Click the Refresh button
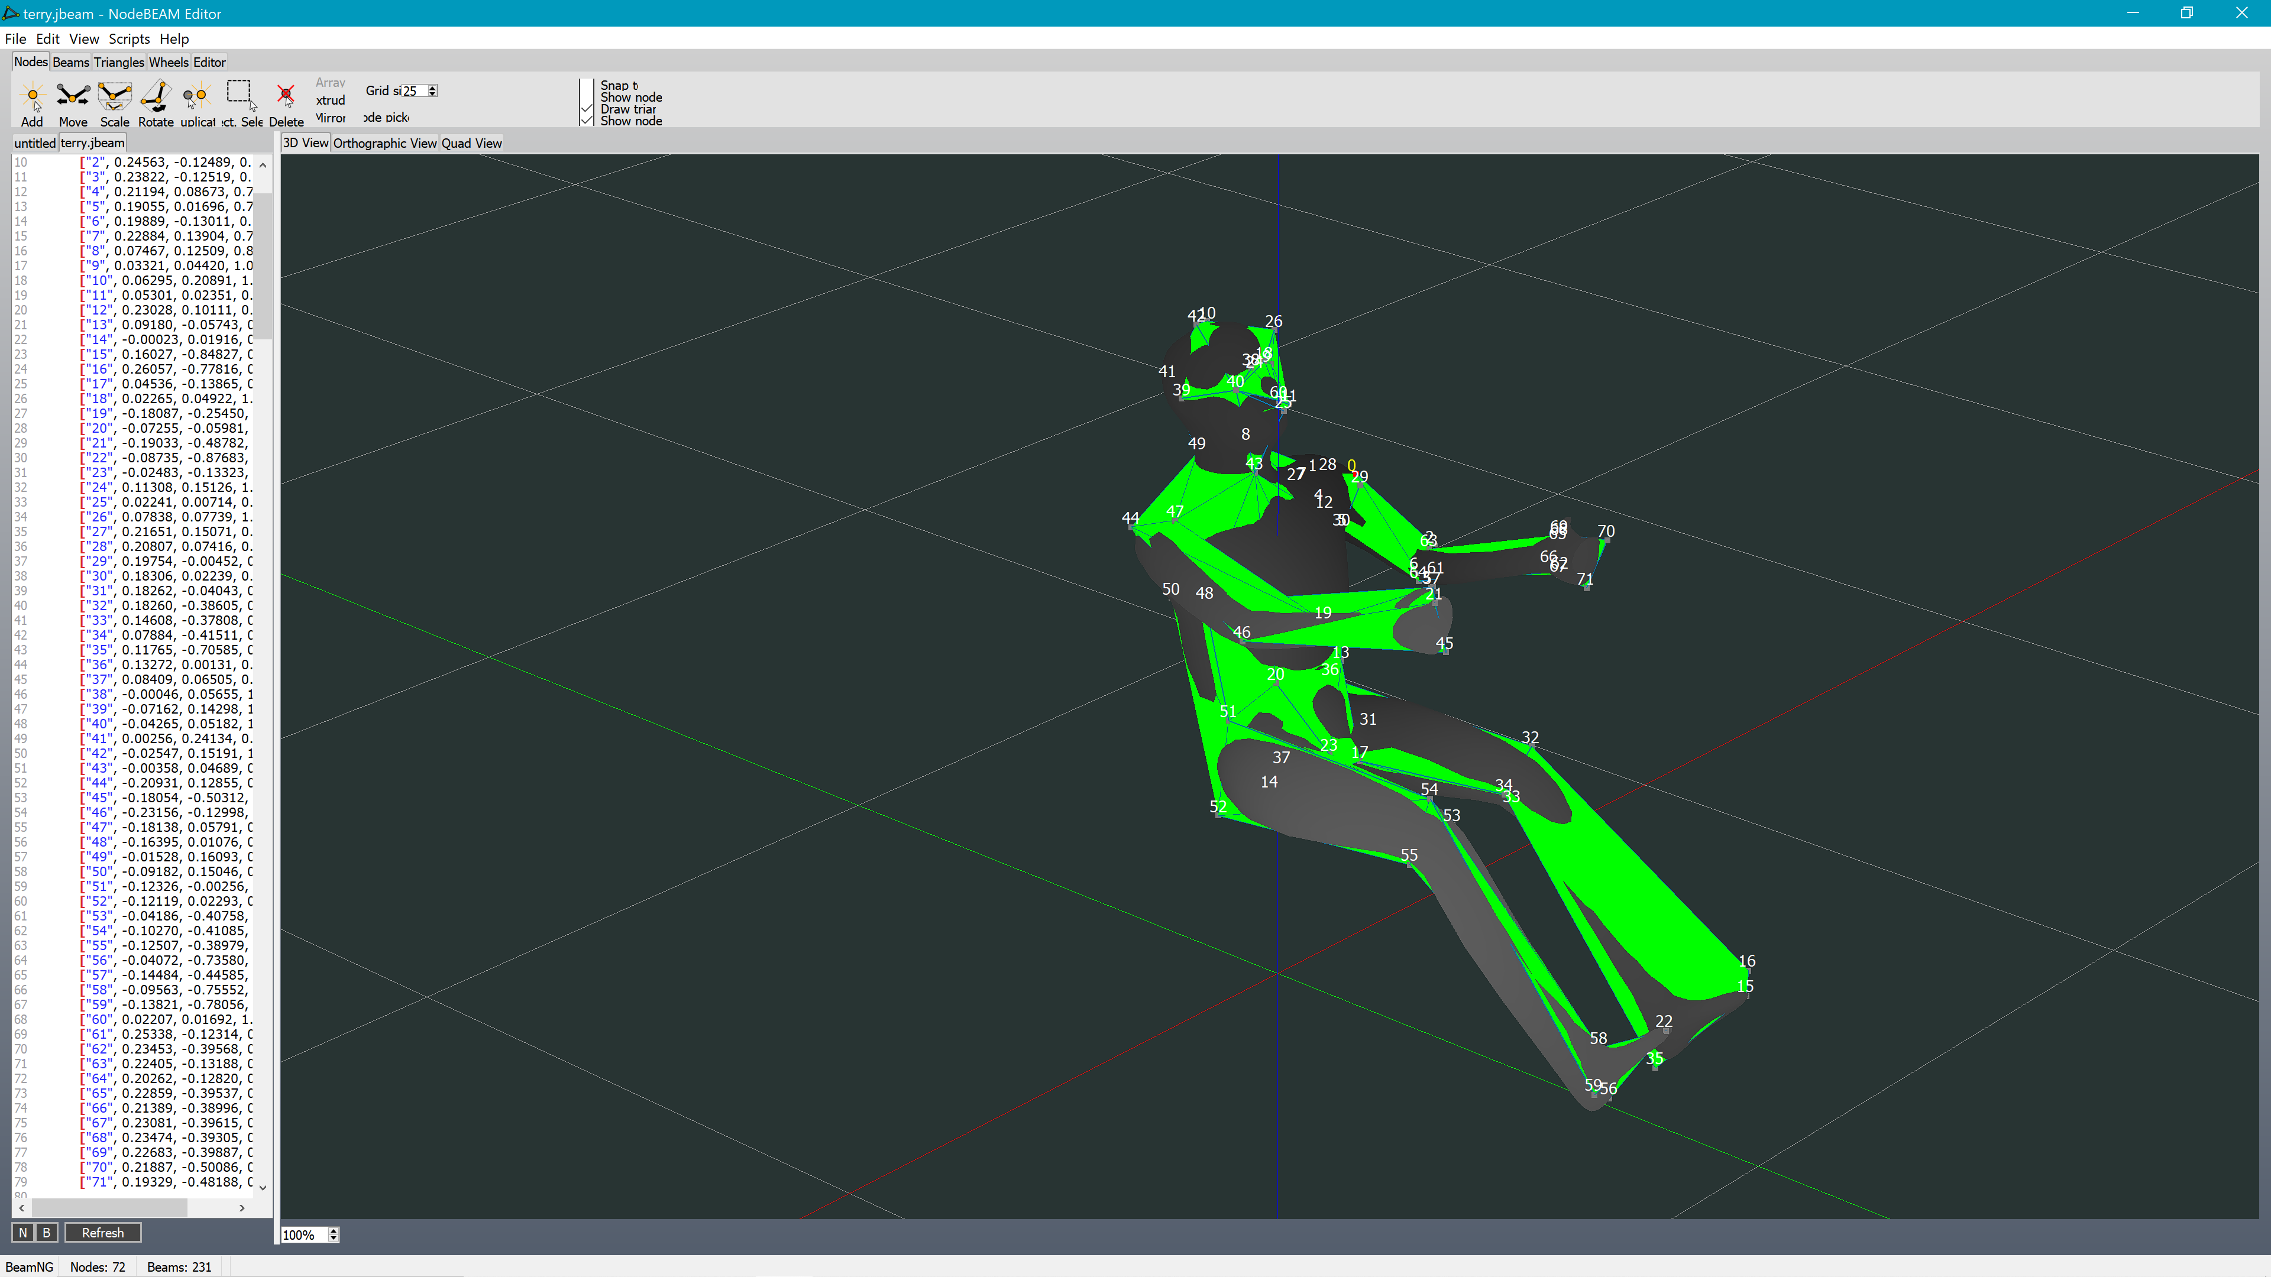The image size is (2271, 1277). [102, 1233]
